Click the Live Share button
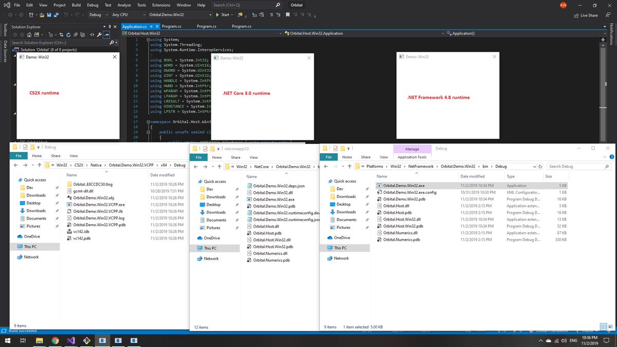The height and width of the screenshot is (347, 617). [586, 15]
